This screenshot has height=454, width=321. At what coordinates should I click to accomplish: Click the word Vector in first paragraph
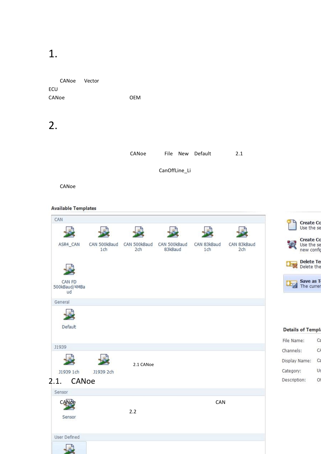[x=92, y=81]
